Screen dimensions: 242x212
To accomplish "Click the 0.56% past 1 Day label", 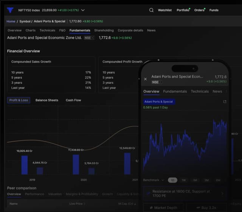I will (x=155, y=108).
